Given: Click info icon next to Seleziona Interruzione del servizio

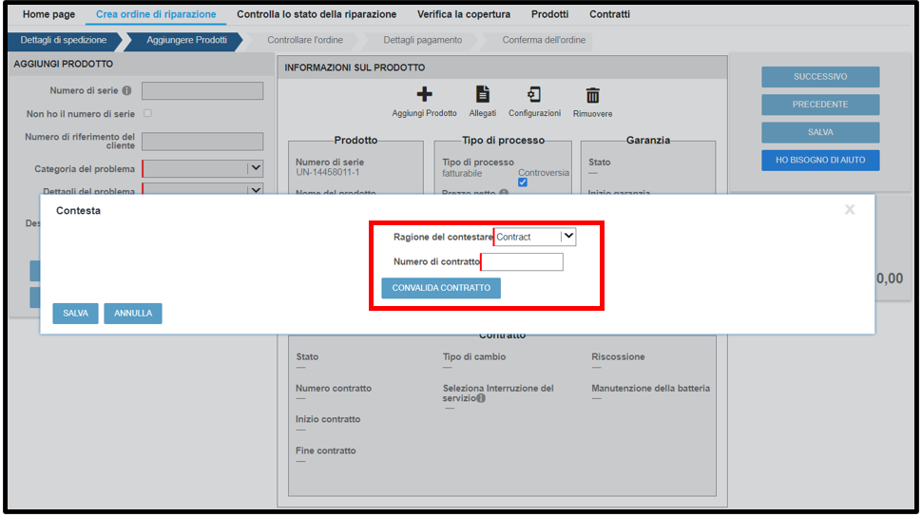Looking at the screenshot, I should (481, 398).
